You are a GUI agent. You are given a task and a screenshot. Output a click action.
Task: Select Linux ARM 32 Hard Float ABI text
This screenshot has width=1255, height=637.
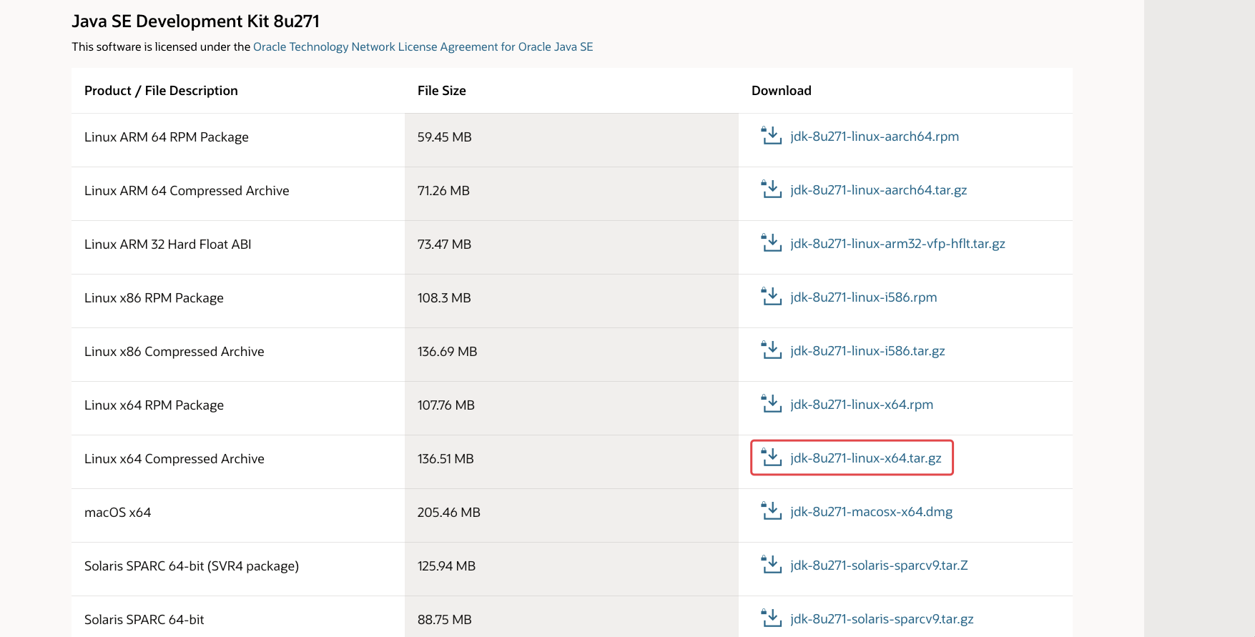coord(168,245)
